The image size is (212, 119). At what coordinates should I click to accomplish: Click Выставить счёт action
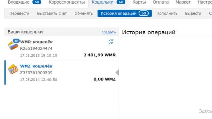[52, 13]
